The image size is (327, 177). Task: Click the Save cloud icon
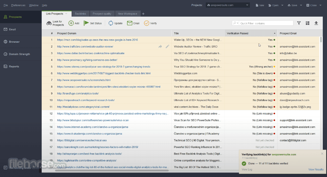coord(289,5)
